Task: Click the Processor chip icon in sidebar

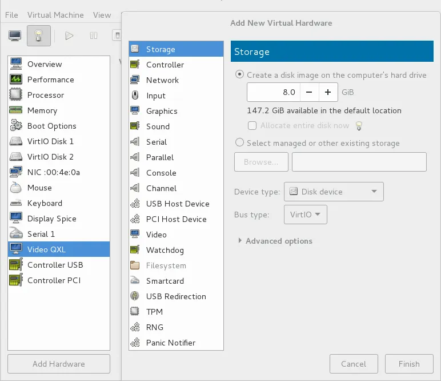Action: coord(16,95)
